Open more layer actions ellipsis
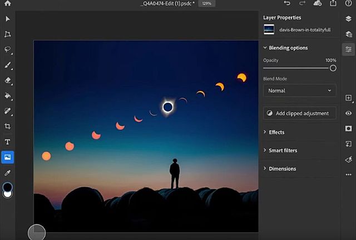The width and height of the screenshot is (356, 240). coord(349,174)
